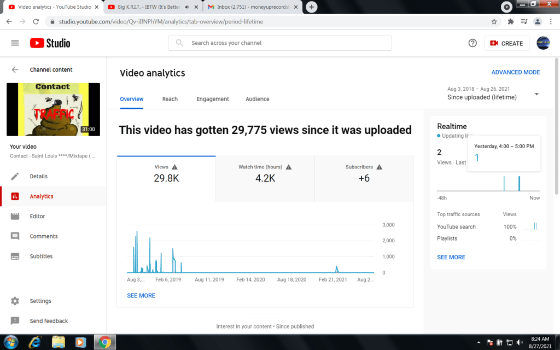Open the help question mark icon
560x350 pixels.
(x=472, y=43)
